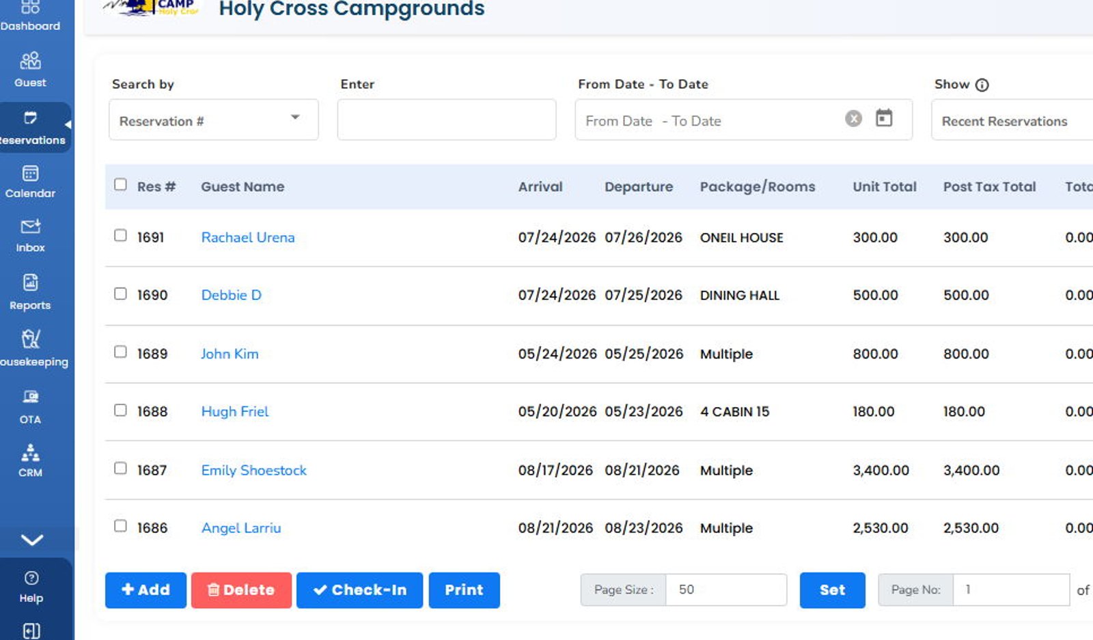Click the Set page size button
This screenshot has width=1093, height=640.
coord(832,590)
